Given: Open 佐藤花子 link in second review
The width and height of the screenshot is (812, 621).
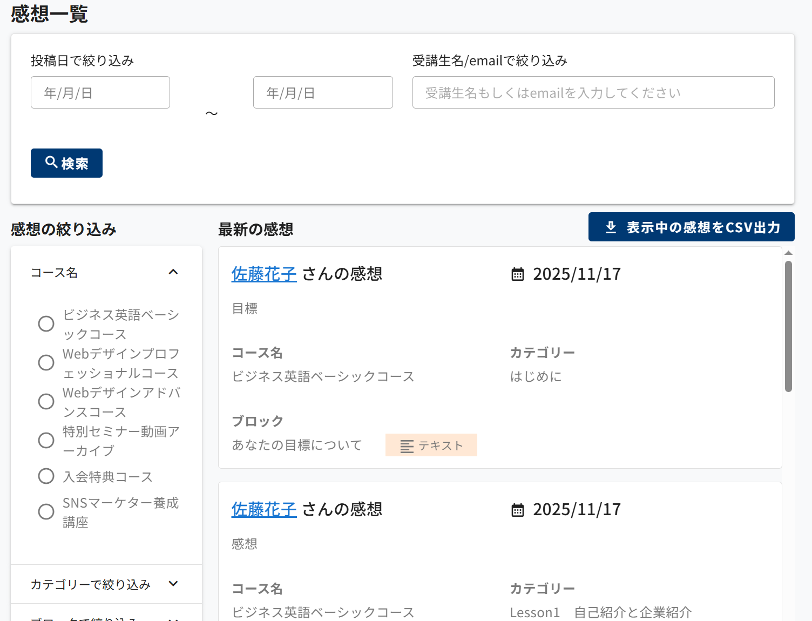Looking at the screenshot, I should [x=264, y=510].
